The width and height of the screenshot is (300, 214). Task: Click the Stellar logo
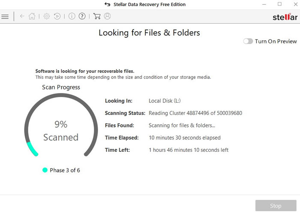click(285, 17)
